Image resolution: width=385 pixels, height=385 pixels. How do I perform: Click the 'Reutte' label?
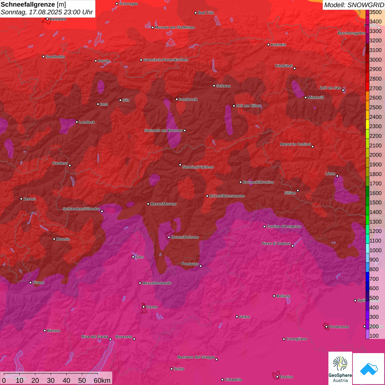click(x=104, y=61)
